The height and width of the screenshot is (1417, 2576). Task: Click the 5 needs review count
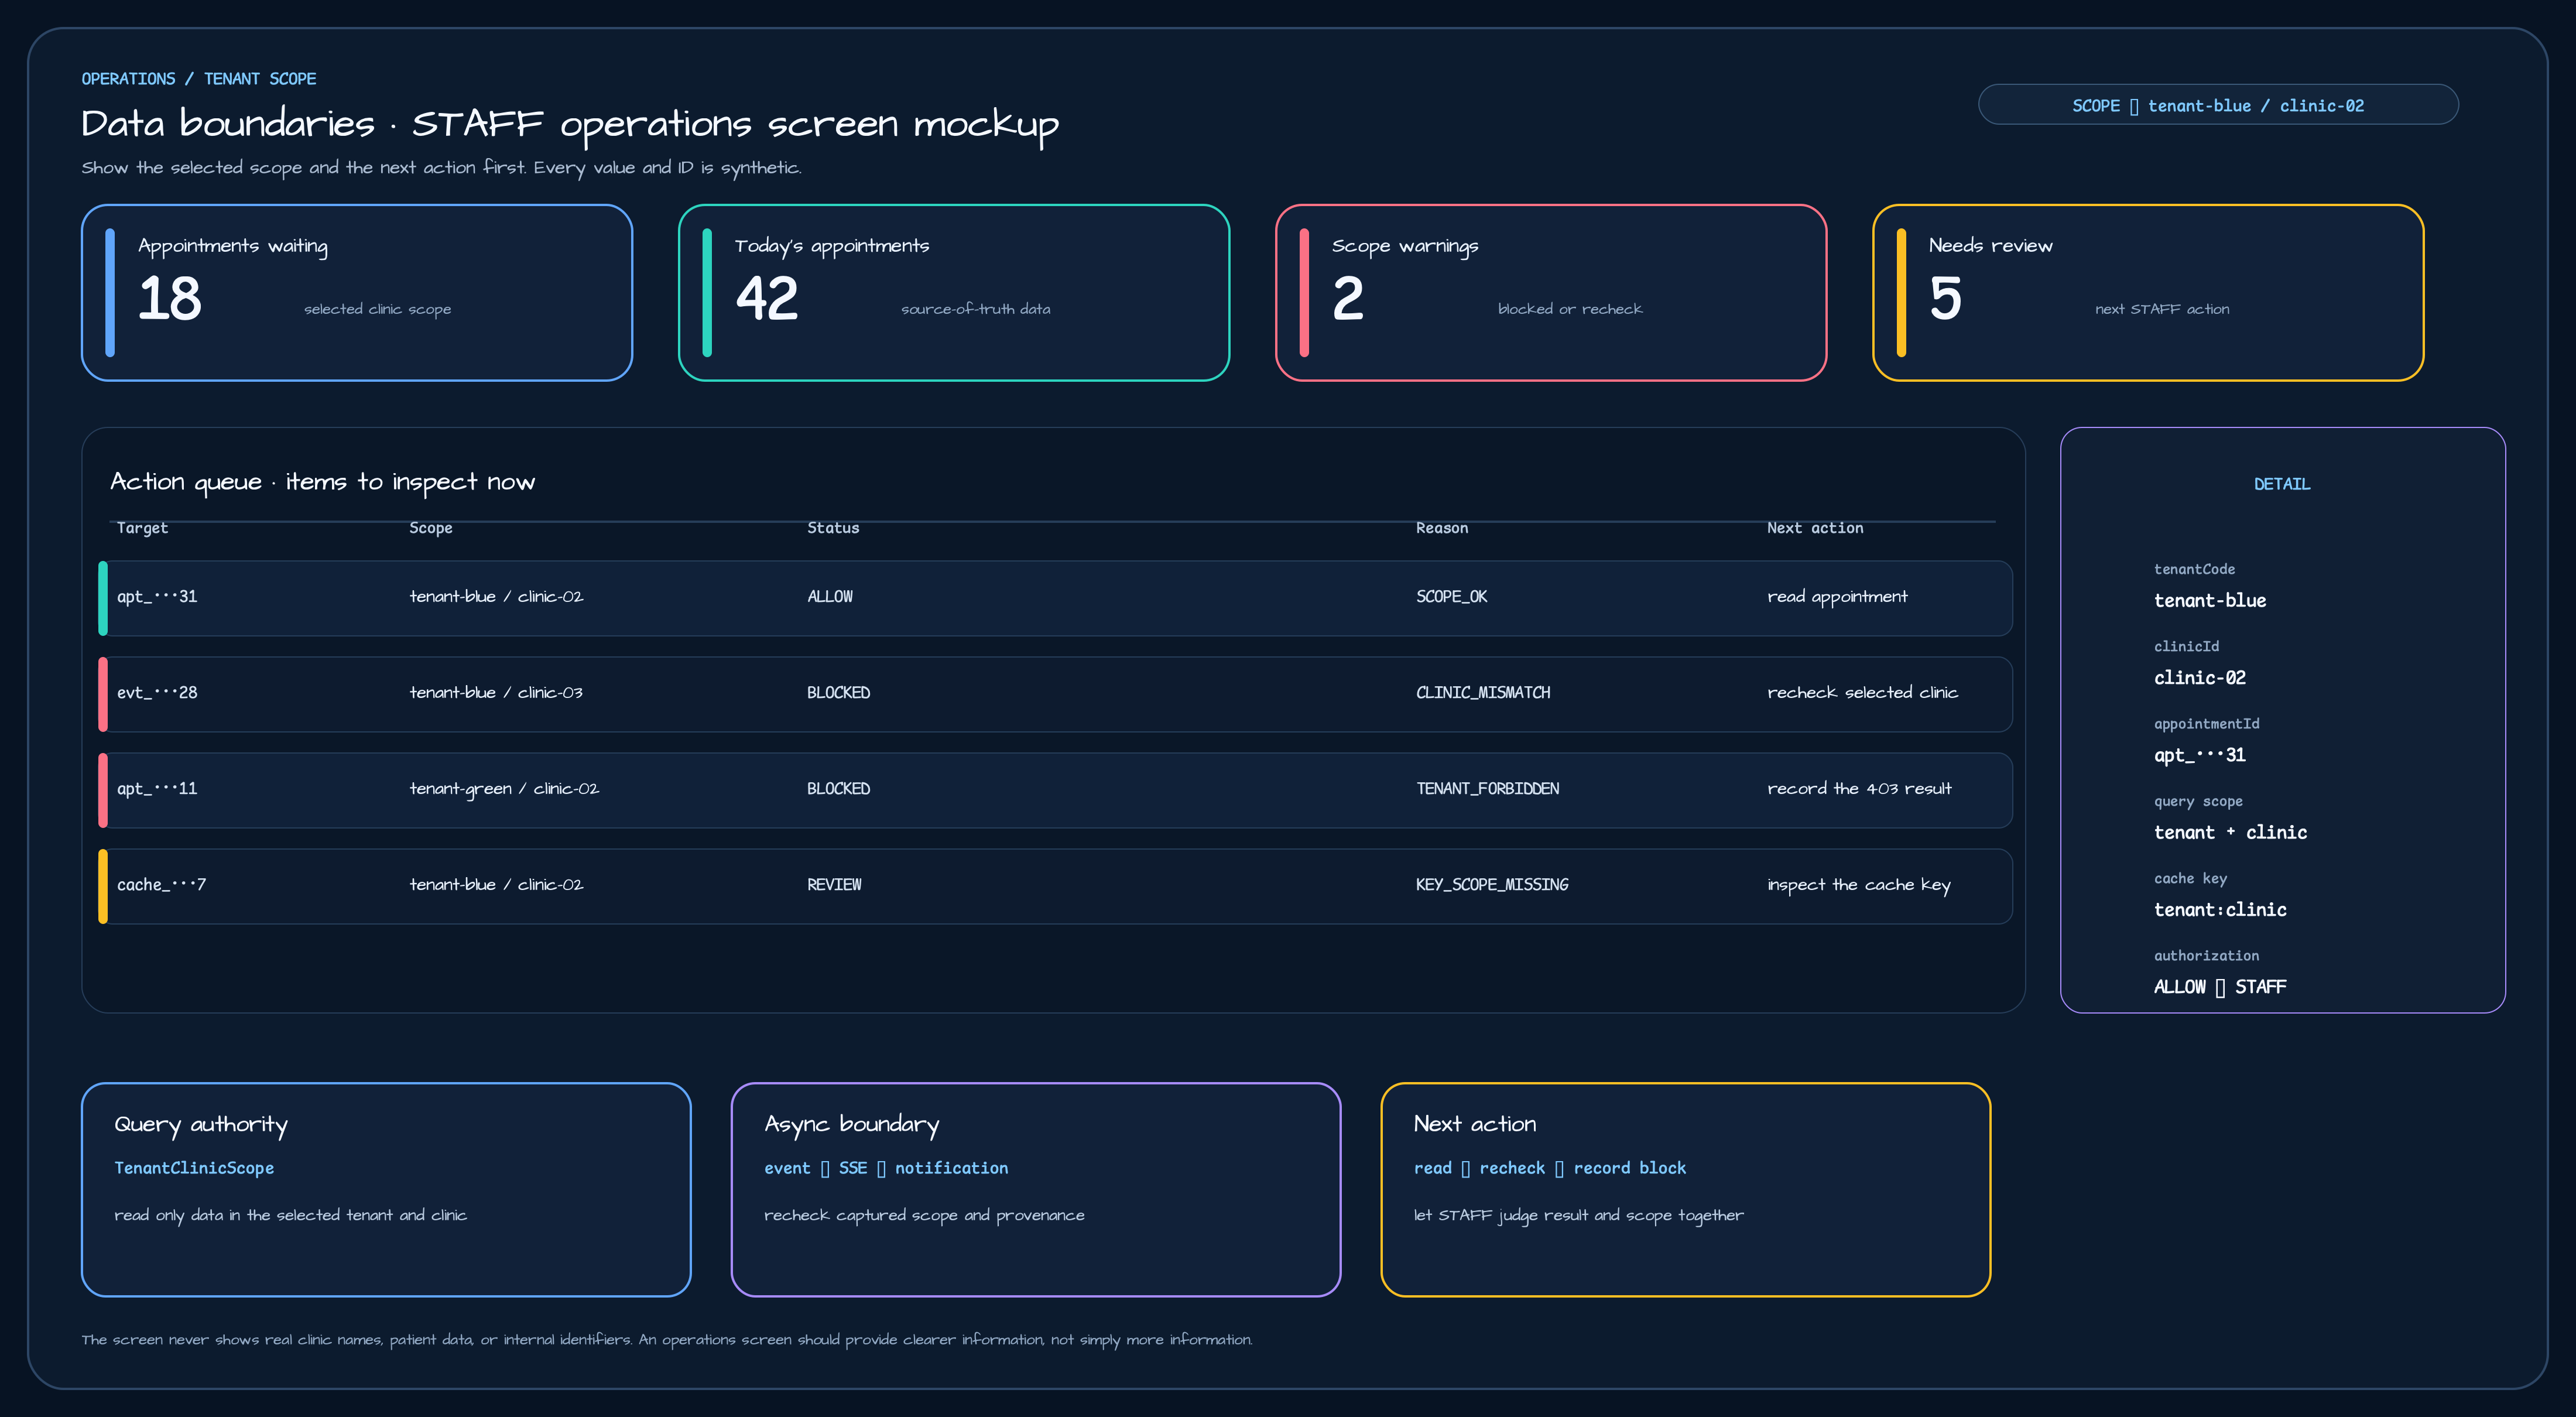coord(1945,299)
